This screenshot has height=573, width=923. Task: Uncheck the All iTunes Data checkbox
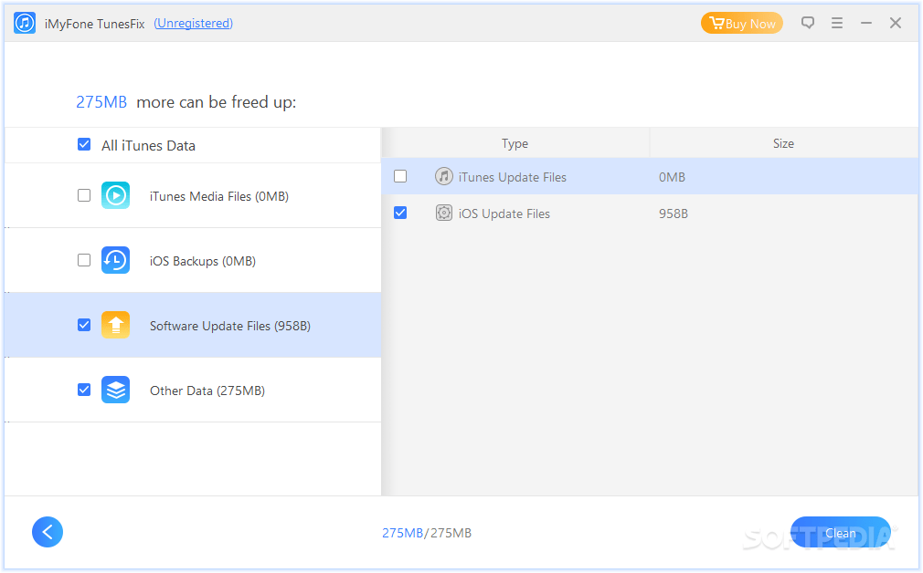coord(84,144)
